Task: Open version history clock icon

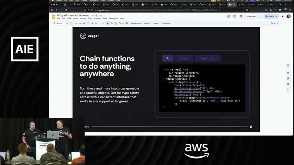Action: coord(235,16)
